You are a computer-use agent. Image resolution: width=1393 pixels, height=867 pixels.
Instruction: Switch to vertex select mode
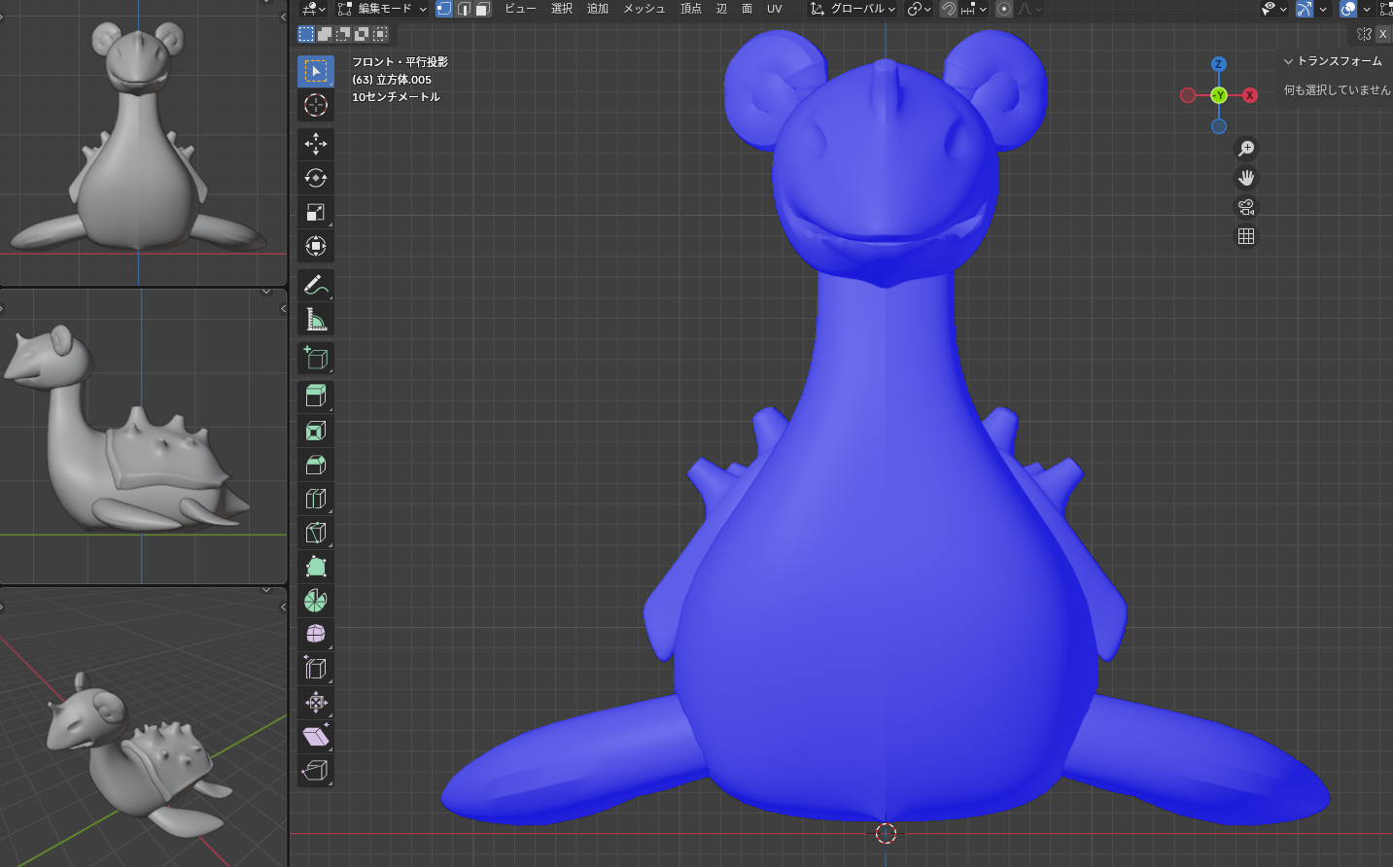tap(444, 9)
